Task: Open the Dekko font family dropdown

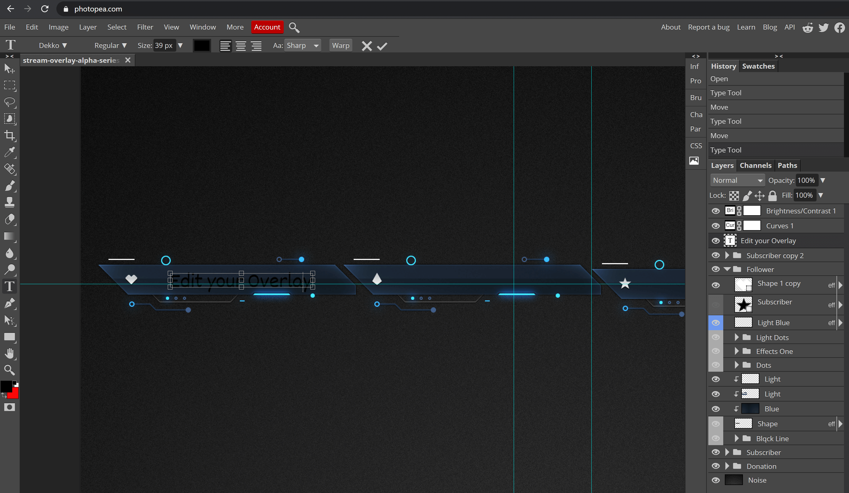Action: pyautogui.click(x=53, y=45)
